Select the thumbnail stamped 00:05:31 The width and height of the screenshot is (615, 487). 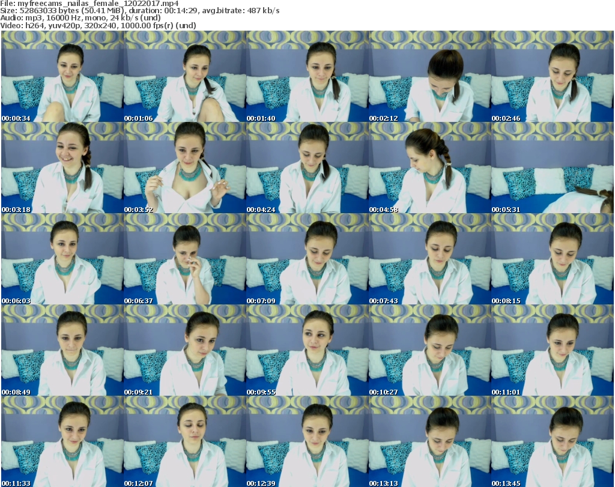[553, 168]
